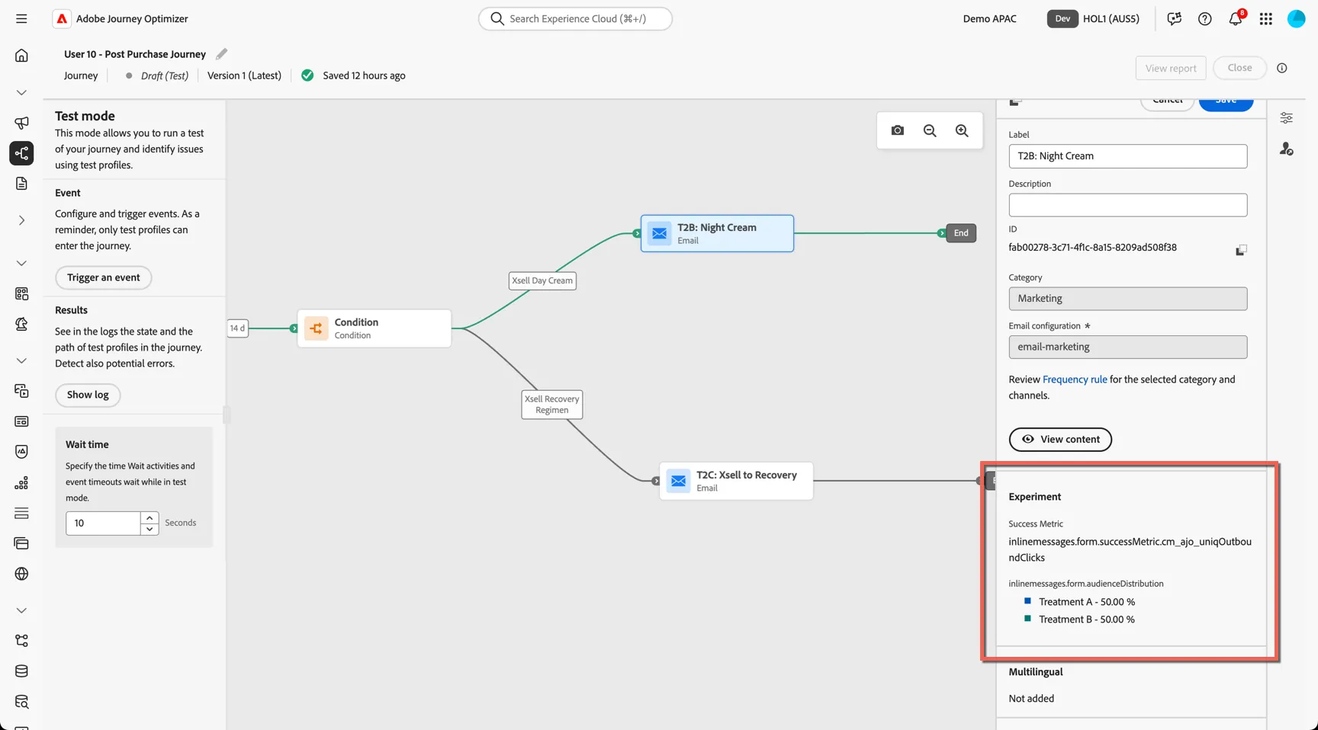This screenshot has width=1318, height=730.
Task: Select the T2B: Night Cream email node
Action: tap(717, 233)
